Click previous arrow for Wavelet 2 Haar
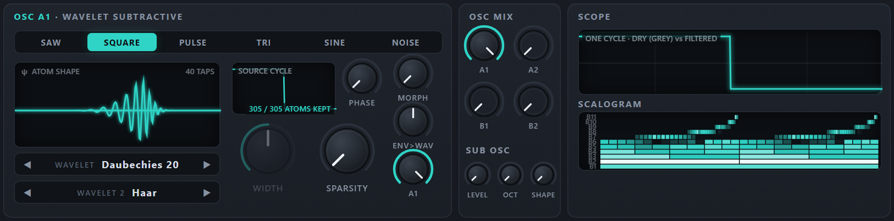Screen dimensions: 894x221 (27, 192)
